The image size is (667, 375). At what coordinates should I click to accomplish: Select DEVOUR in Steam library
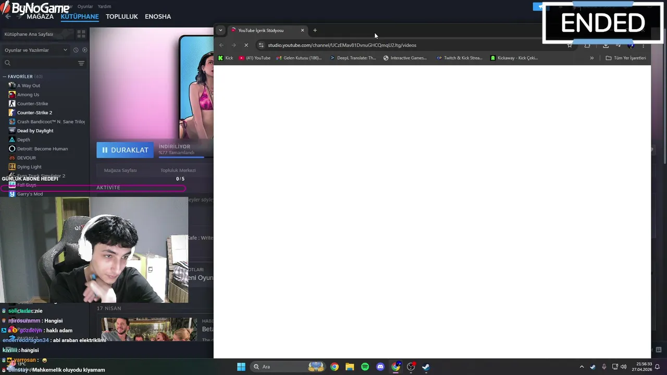coord(26,158)
